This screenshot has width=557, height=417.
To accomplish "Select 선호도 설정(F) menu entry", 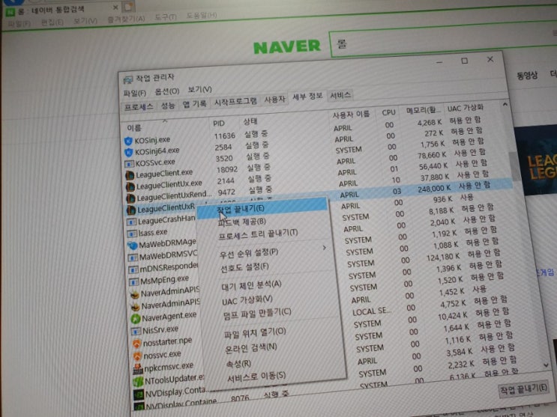I will pos(244,267).
